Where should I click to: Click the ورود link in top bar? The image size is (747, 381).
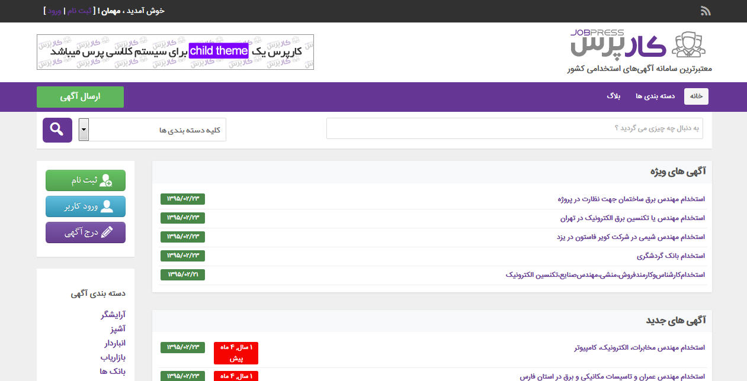[x=54, y=11]
